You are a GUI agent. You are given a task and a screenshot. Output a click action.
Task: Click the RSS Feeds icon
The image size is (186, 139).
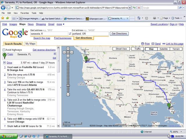pos(146,18)
